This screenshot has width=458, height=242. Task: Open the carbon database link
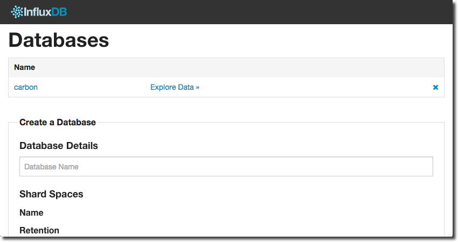pos(26,87)
